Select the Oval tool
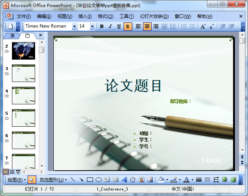 (99, 180)
